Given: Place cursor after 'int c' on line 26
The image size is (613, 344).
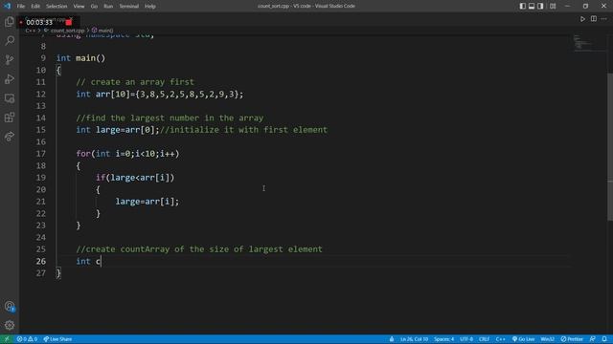Looking at the screenshot, I should click(102, 261).
